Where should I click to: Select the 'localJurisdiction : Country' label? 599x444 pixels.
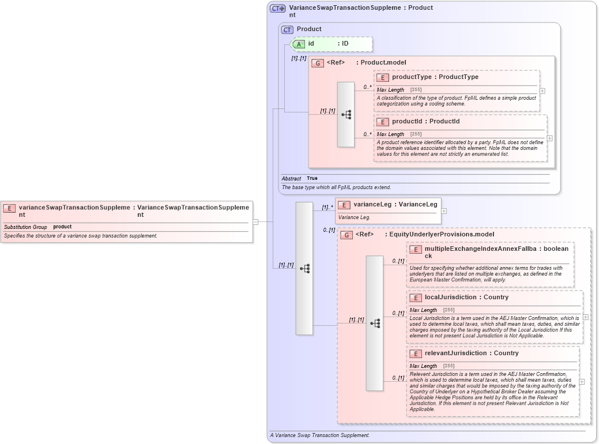point(466,298)
